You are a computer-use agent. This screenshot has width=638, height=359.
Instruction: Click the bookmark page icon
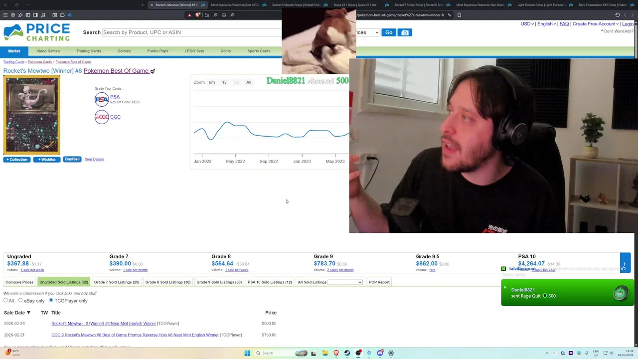coord(459,15)
